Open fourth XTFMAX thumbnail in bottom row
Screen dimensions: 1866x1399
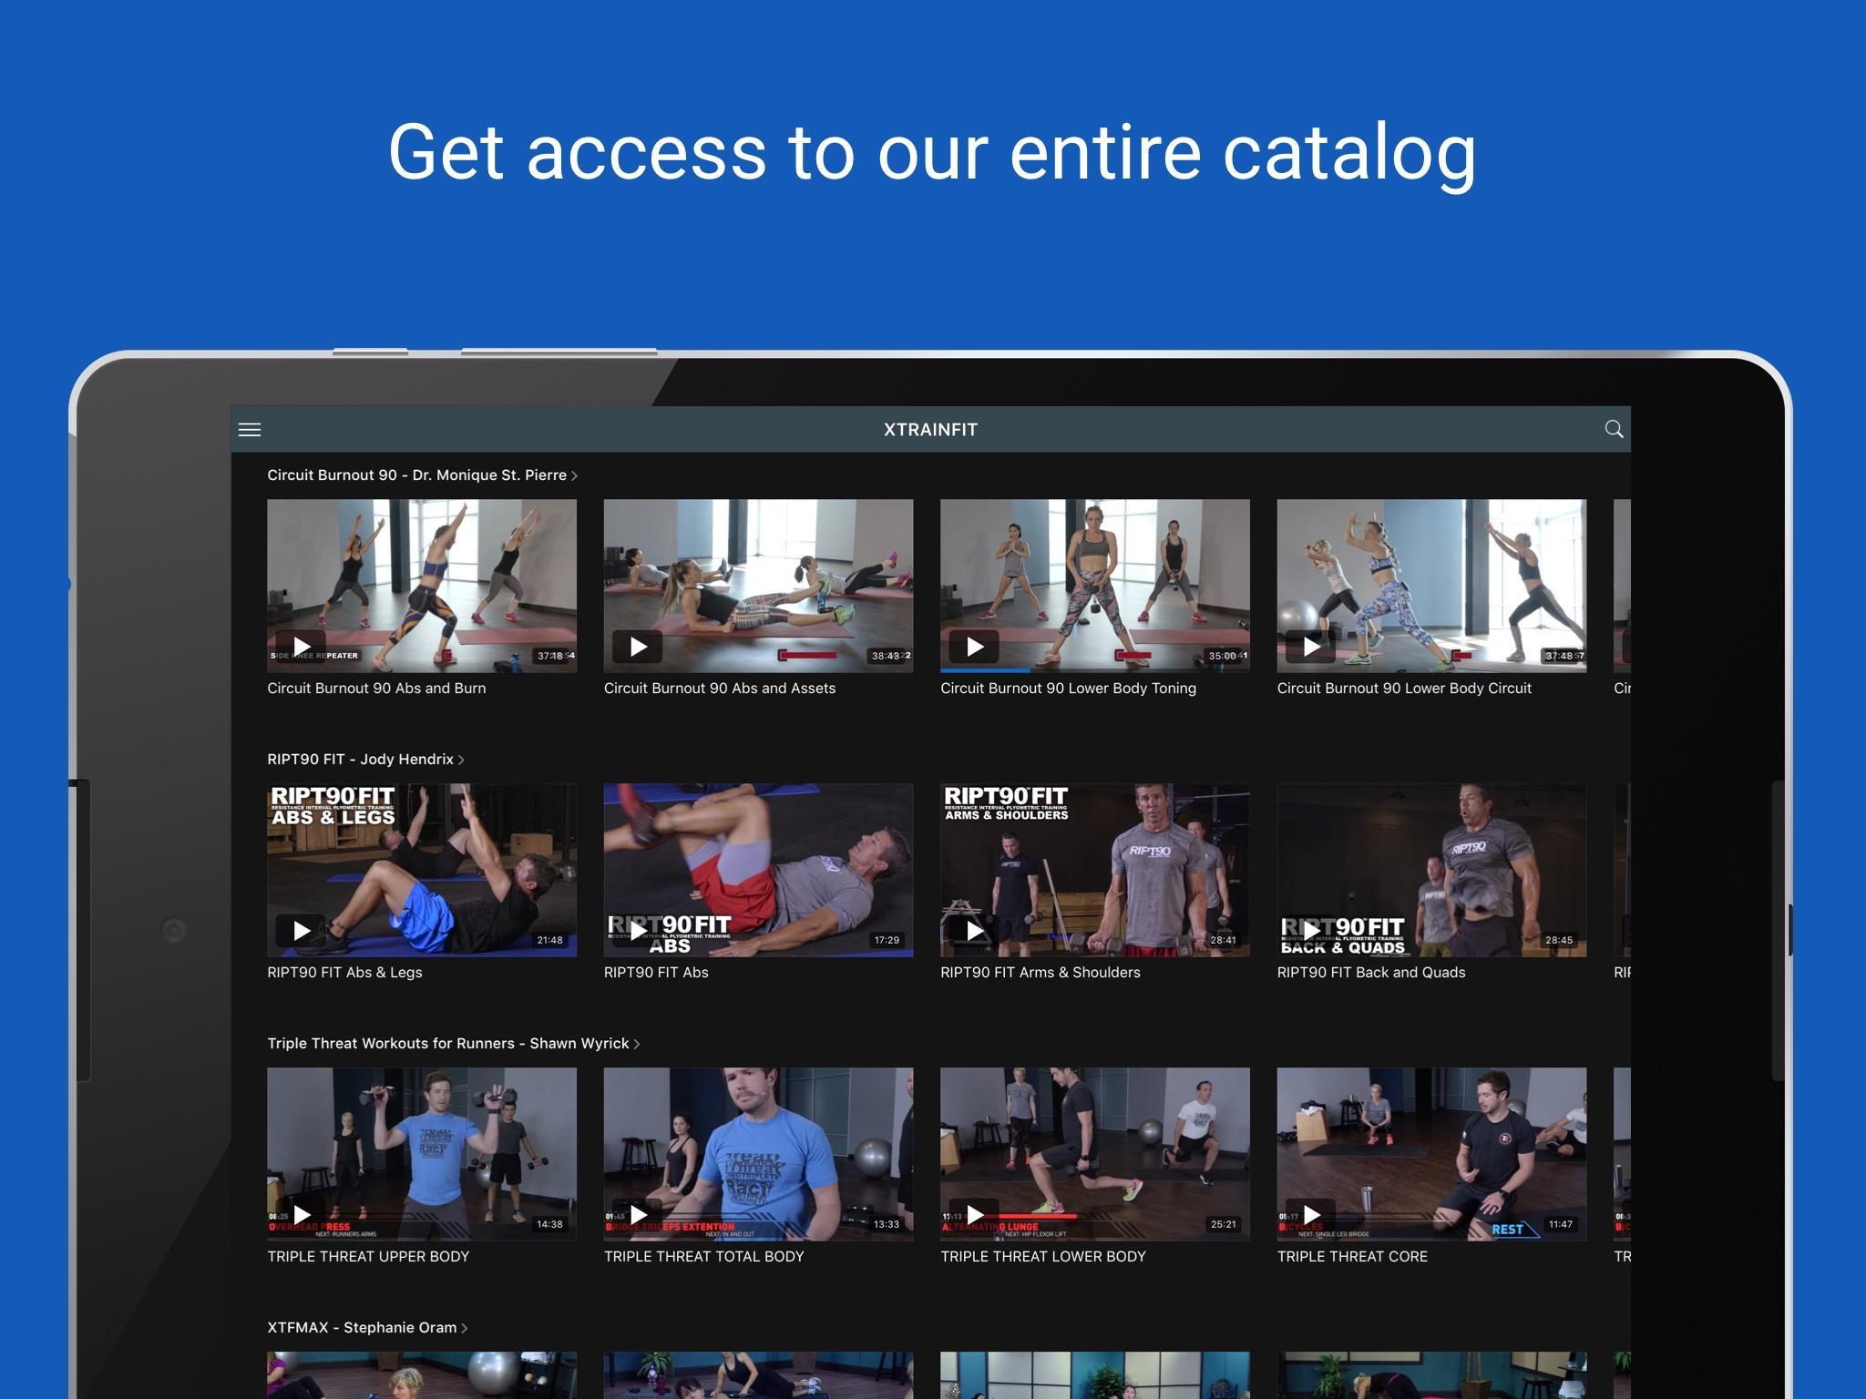click(x=1431, y=1375)
